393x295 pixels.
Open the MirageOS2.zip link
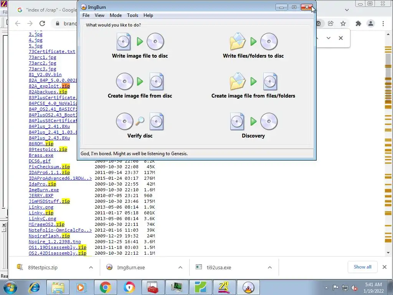[x=46, y=224]
